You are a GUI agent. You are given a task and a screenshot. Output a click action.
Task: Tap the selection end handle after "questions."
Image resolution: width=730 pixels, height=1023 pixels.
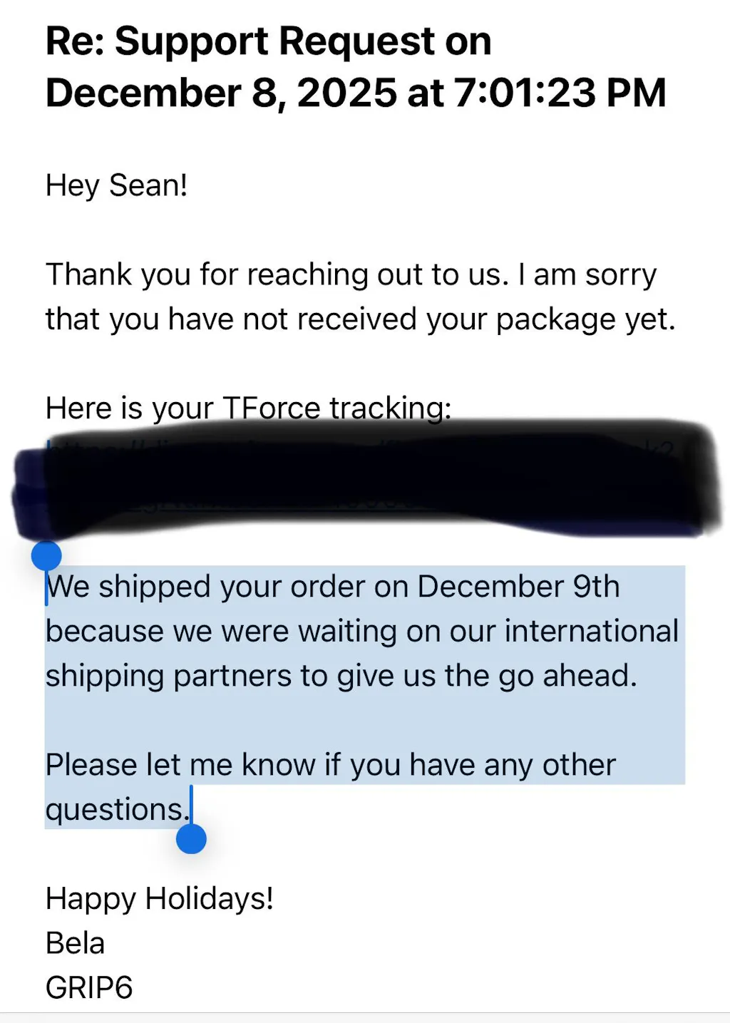click(191, 839)
